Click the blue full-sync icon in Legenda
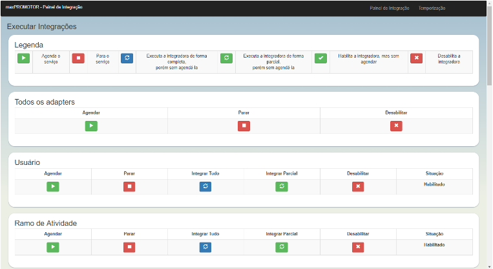This screenshot has width=493, height=269. pyautogui.click(x=127, y=58)
